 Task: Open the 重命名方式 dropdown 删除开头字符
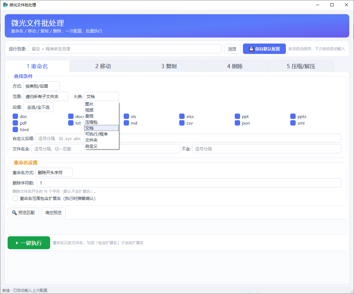pos(54,173)
